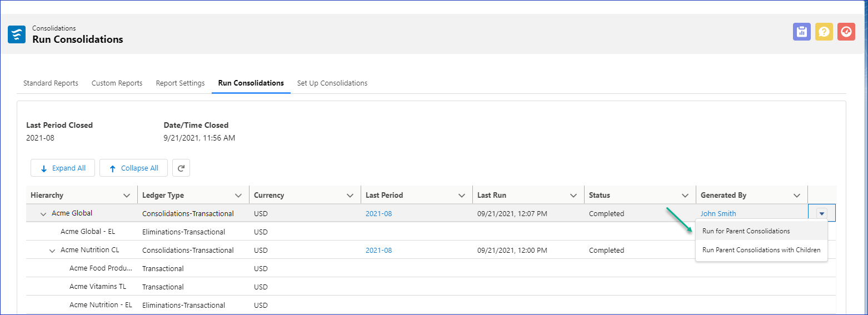The width and height of the screenshot is (868, 315).
Task: Click the Consolidations app logo icon
Action: [x=17, y=34]
